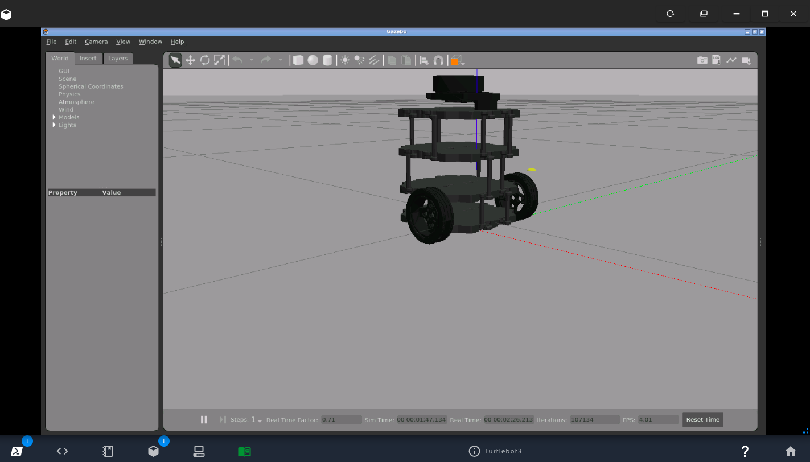This screenshot has height=462, width=810.
Task: Switch to the Insert tab
Action: pos(88,58)
